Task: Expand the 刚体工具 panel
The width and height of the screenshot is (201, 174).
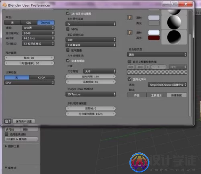Action: (x=12, y=146)
